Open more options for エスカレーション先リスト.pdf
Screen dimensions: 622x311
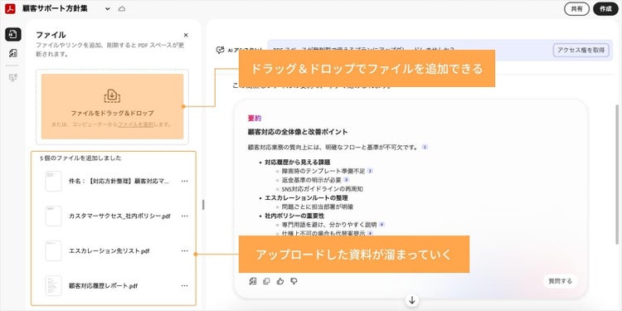coord(184,250)
